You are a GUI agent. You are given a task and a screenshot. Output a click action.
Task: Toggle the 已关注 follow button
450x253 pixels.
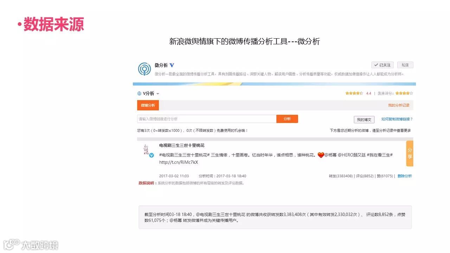coord(382,65)
